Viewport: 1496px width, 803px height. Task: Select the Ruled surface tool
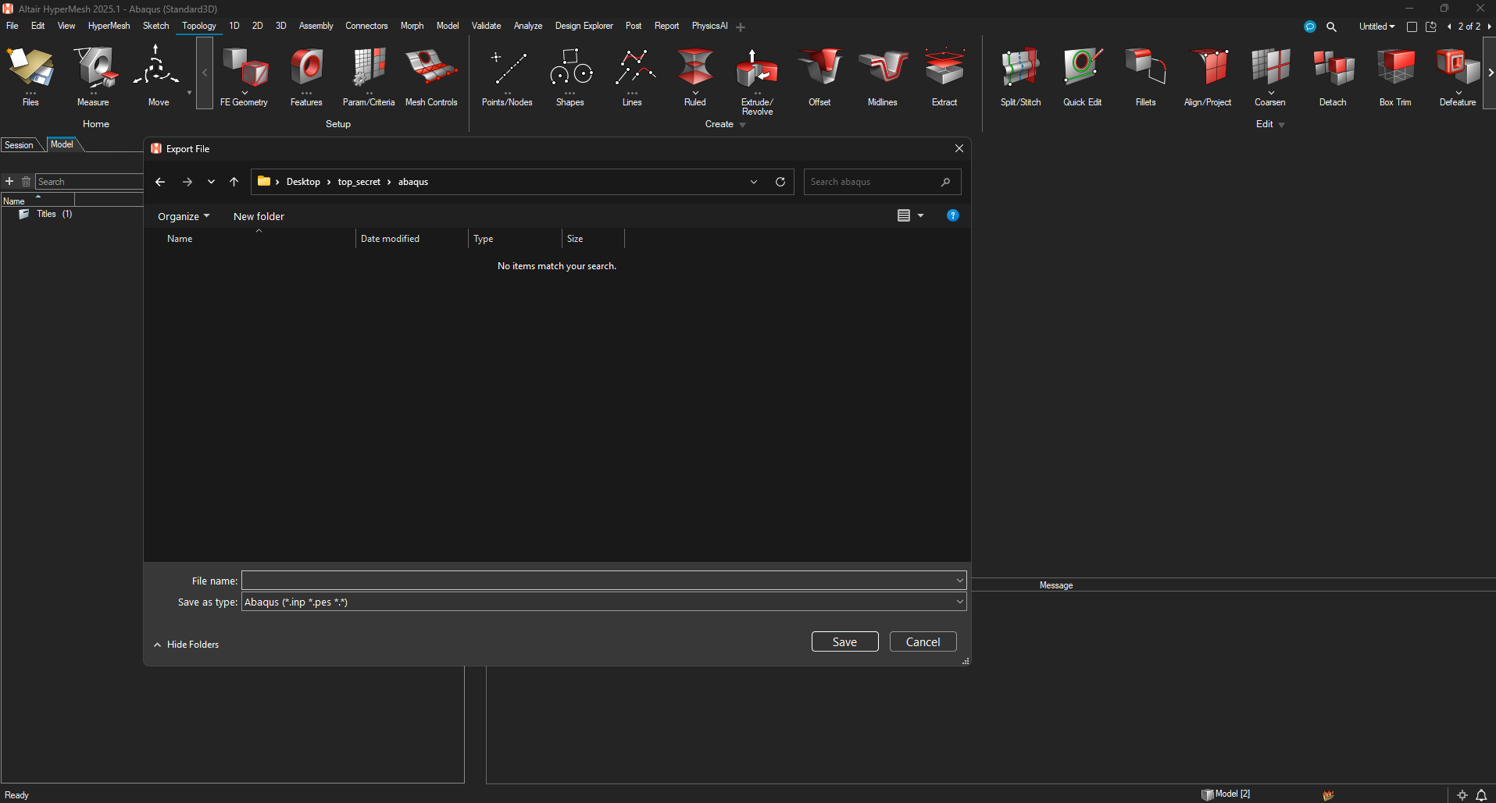pyautogui.click(x=695, y=76)
